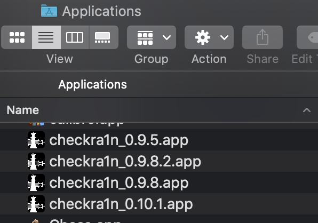
Task: Switch to icon view
Action: coord(17,37)
